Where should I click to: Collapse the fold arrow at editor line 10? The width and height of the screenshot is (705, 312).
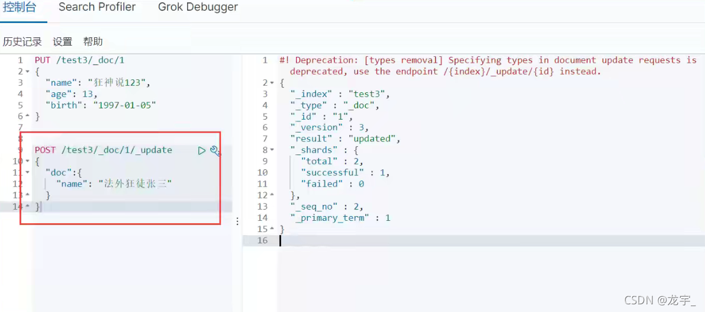(27, 162)
